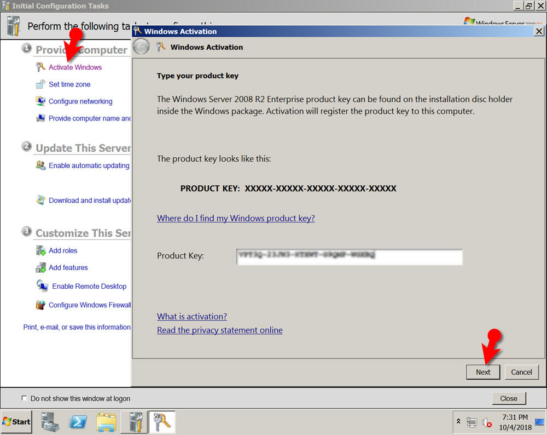
Task: Open the Start menu
Action: click(x=16, y=421)
